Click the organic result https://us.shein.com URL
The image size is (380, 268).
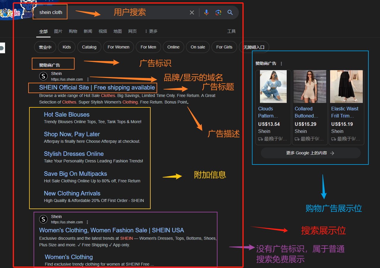[x=67, y=222]
